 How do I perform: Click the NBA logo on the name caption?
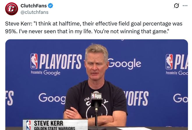pyautogui.click(x=29, y=125)
